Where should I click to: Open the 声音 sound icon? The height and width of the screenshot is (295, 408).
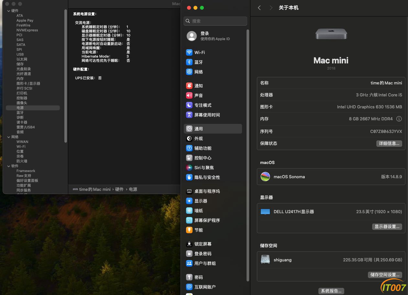click(x=189, y=95)
